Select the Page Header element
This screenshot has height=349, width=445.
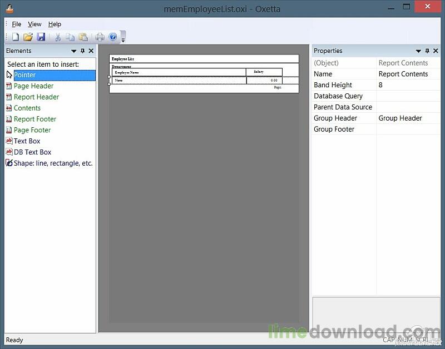coord(33,86)
